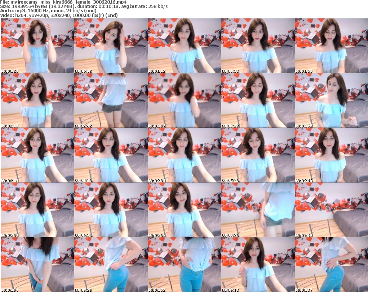Select the thumbnail stamped 00:00:48

[111, 46]
